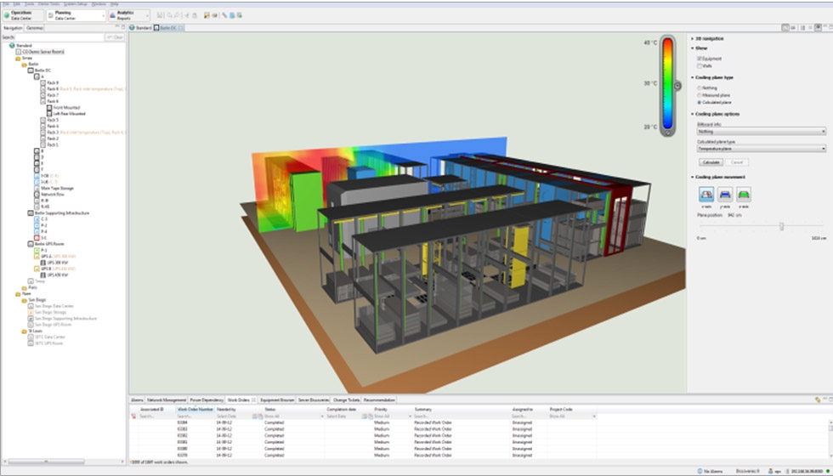Select the x-axis cooling plane icon

click(707, 195)
